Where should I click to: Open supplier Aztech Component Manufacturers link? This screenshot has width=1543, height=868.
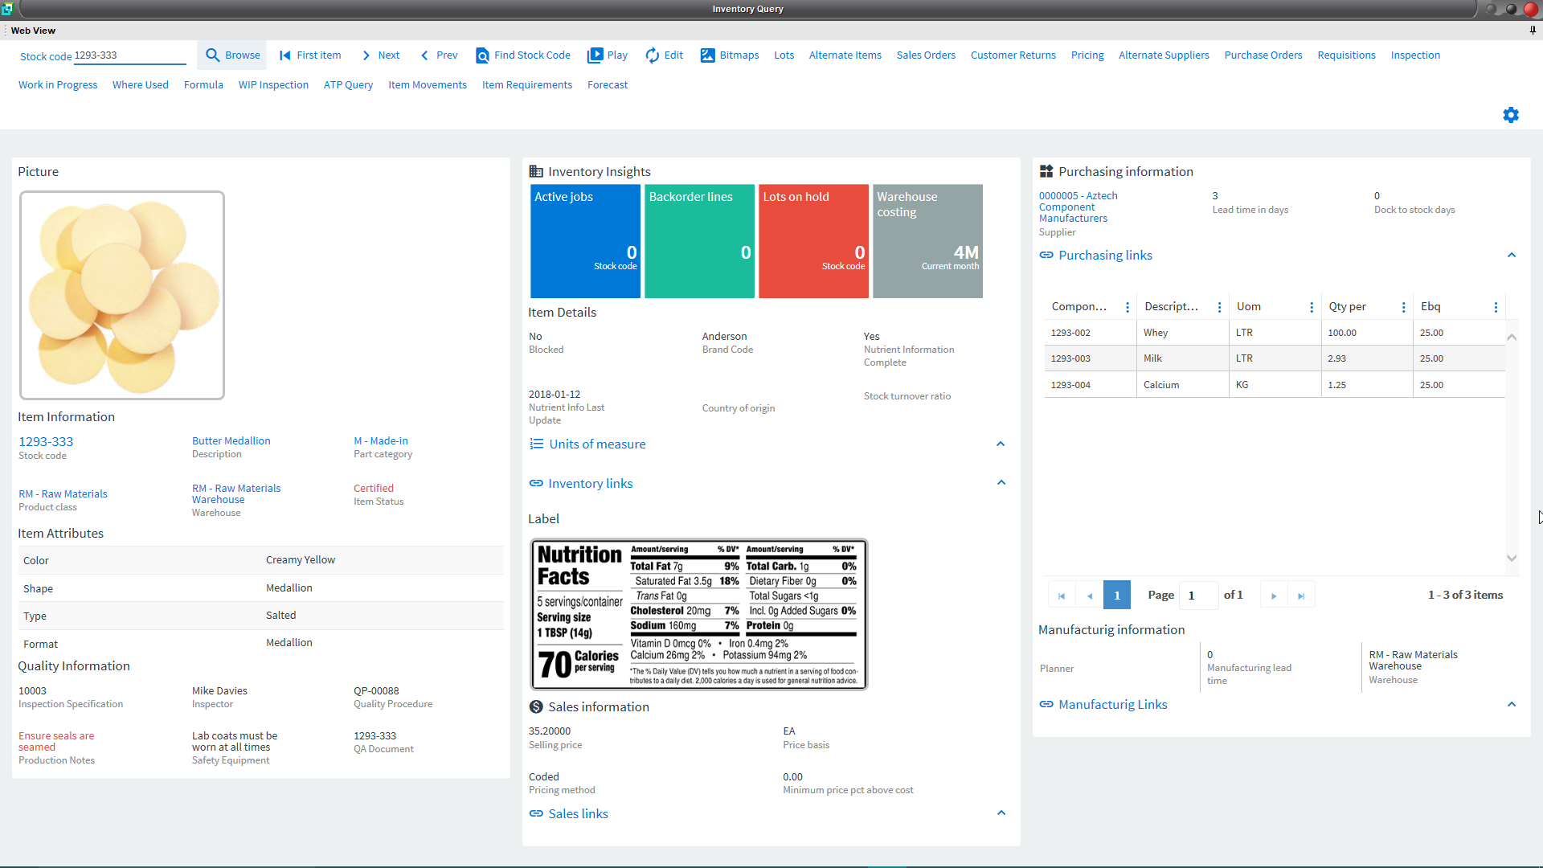[1077, 207]
